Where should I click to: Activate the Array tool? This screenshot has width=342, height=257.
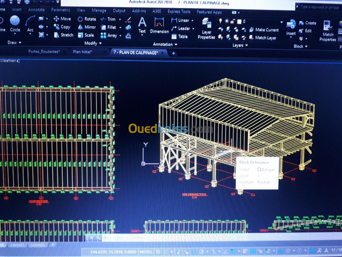click(109, 36)
